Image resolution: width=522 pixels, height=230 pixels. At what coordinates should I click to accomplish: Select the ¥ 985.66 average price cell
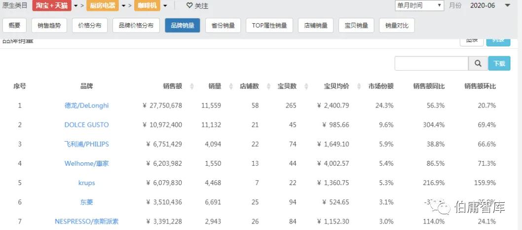[x=336, y=125]
